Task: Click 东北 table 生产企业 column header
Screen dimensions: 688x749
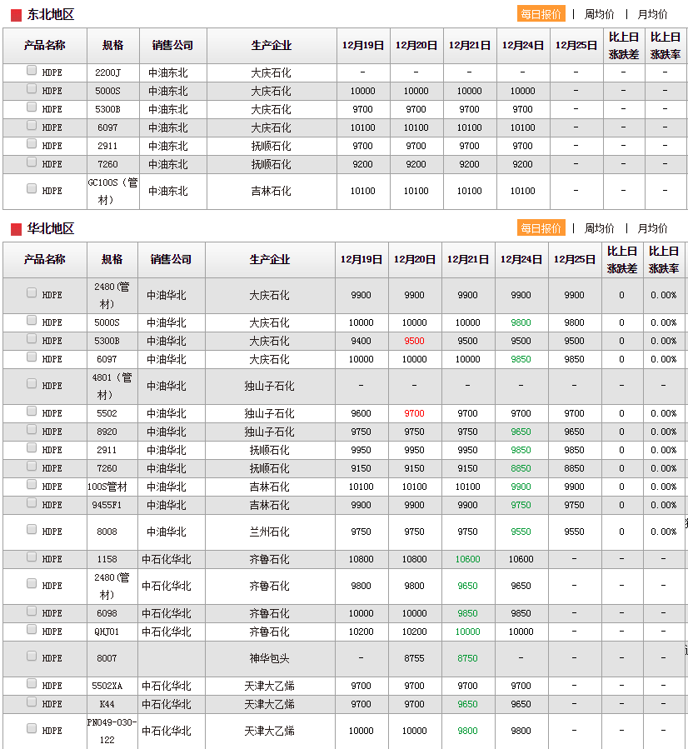Action: pyautogui.click(x=272, y=45)
